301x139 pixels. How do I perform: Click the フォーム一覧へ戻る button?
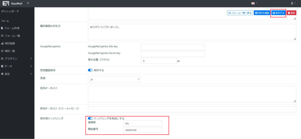(240, 13)
